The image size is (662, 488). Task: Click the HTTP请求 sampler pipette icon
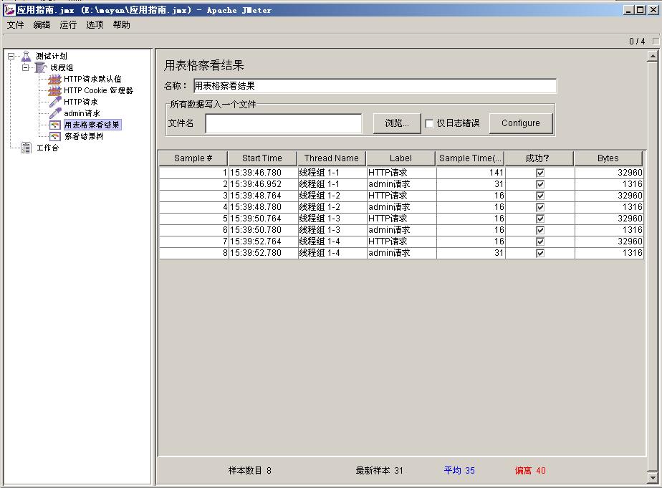[55, 102]
